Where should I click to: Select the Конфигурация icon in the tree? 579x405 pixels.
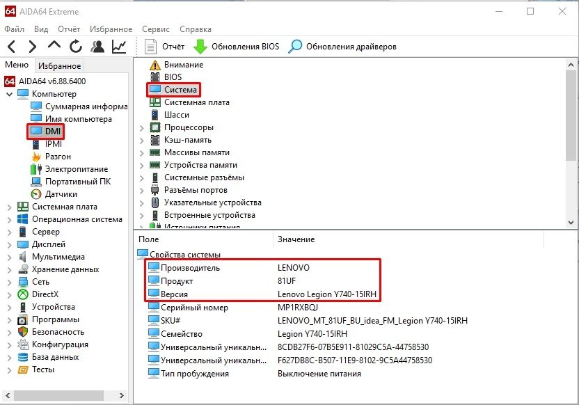coord(23,344)
